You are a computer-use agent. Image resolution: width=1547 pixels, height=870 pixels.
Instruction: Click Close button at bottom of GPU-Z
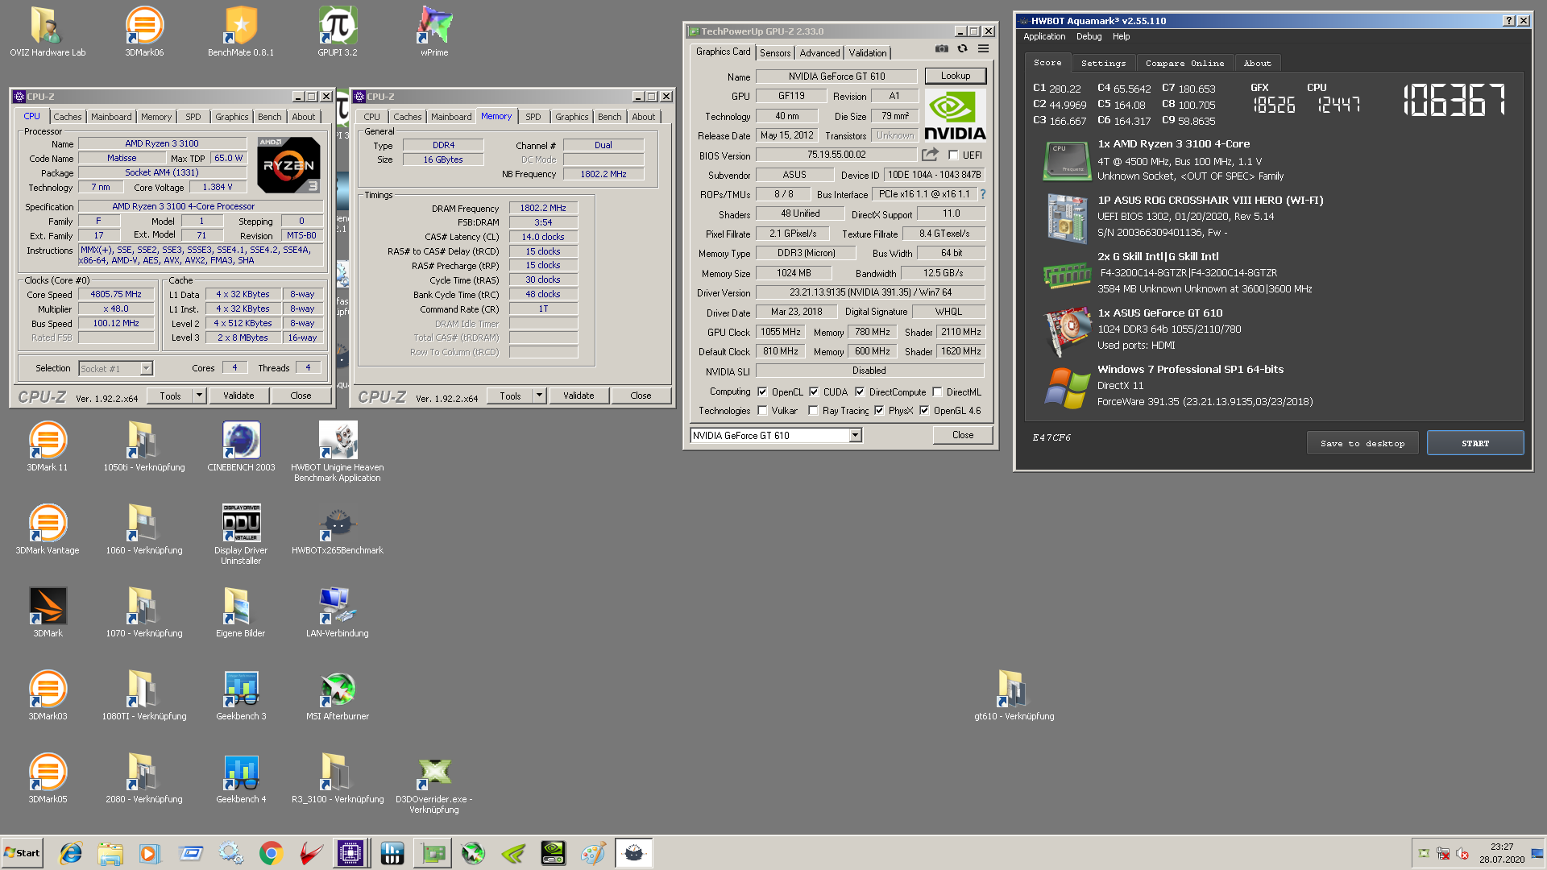point(962,435)
